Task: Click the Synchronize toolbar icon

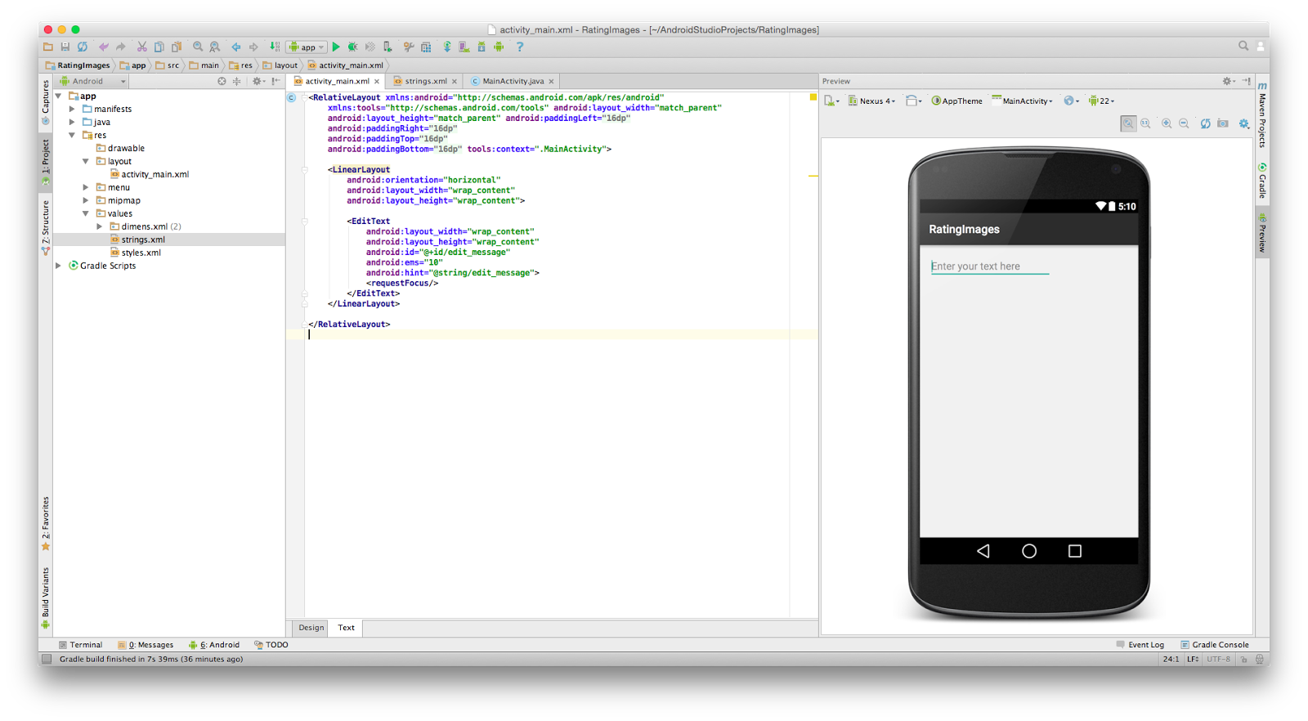Action: (x=83, y=47)
